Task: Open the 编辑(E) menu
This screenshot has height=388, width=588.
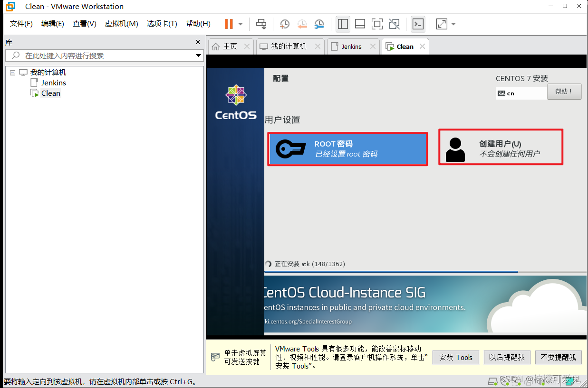Action: [x=53, y=24]
